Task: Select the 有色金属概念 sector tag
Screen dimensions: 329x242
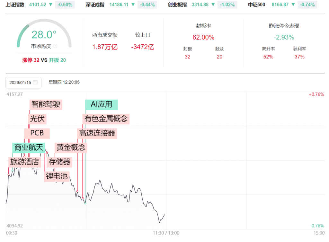Action: tap(106, 119)
